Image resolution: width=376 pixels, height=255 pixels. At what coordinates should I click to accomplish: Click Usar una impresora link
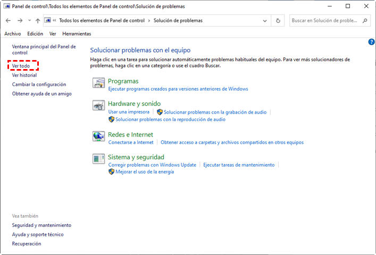[129, 112]
